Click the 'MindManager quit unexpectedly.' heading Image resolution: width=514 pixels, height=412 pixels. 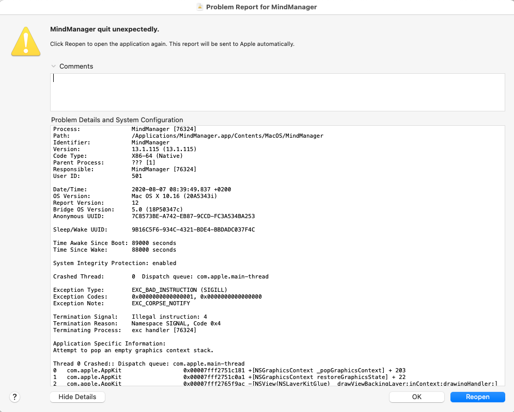tap(104, 29)
